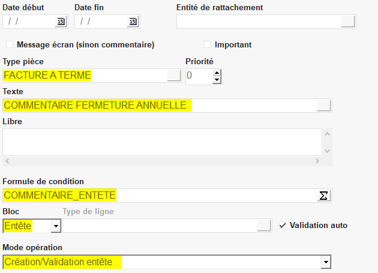Expand the Bloc dropdown showing Entête
378x273 pixels.
55,226
